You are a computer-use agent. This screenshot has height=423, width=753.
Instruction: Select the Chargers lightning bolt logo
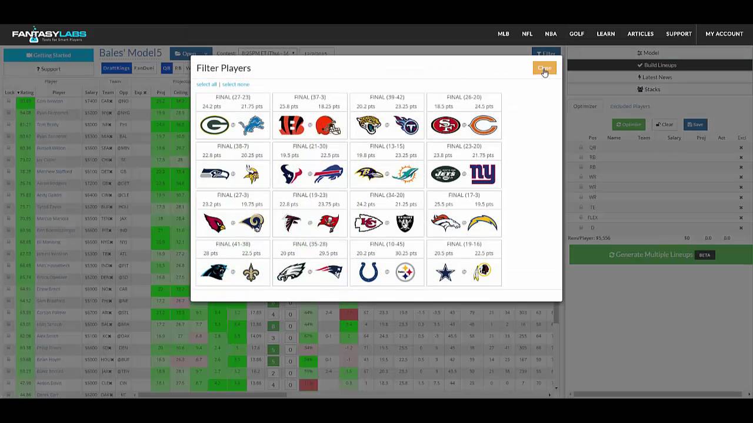click(x=483, y=223)
